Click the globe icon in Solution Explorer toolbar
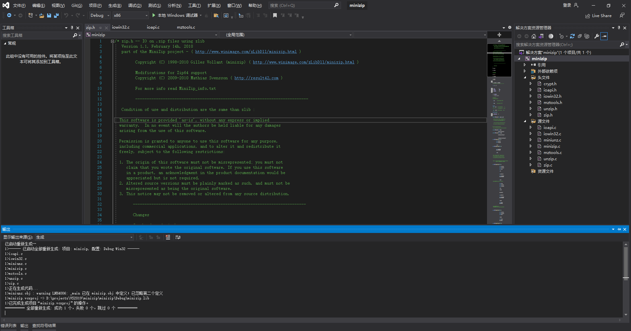 tap(551, 36)
